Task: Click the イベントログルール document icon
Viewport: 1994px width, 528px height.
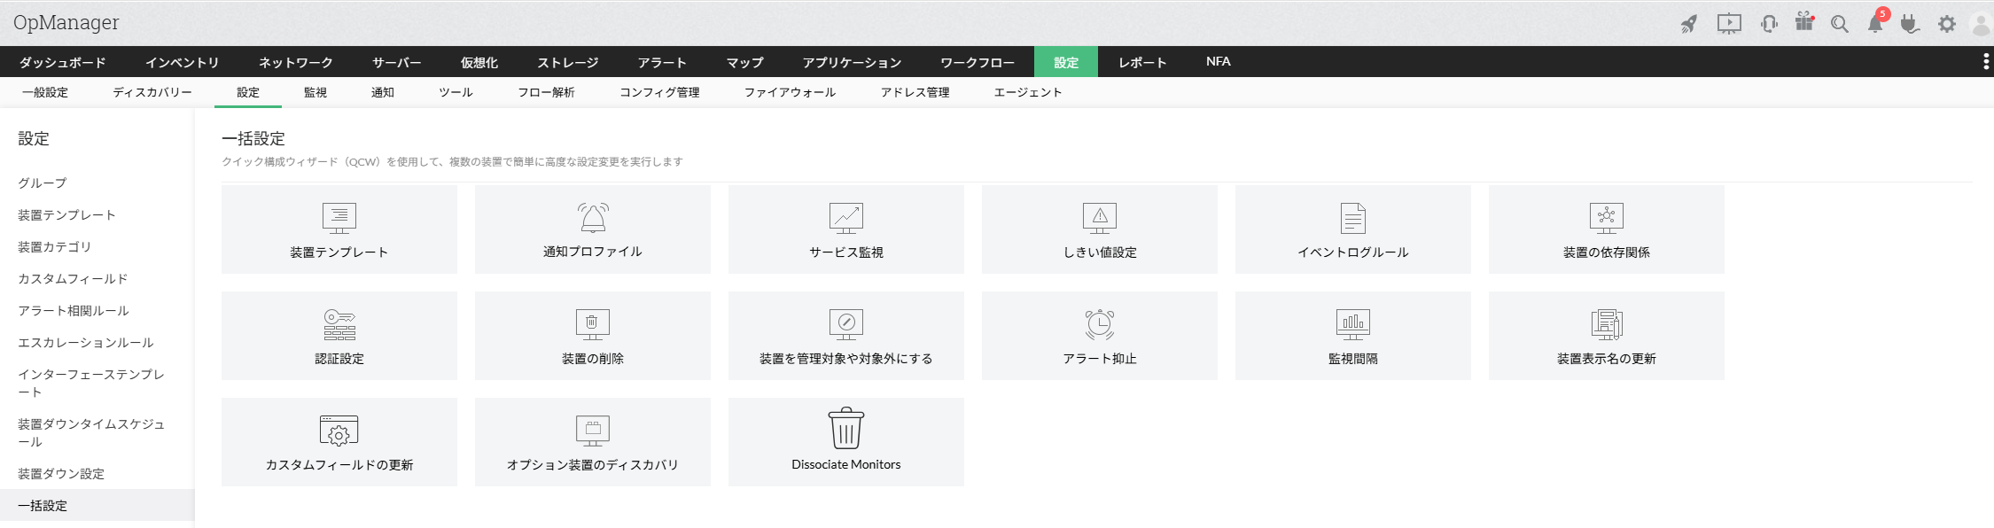Action: click(x=1353, y=218)
